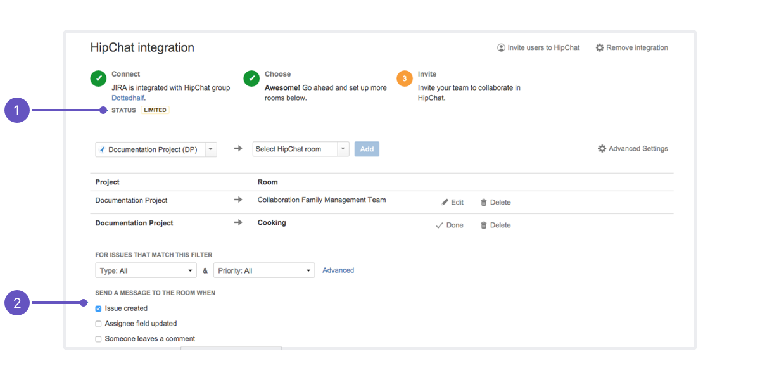
Task: Click the project icon in the Documentation Project dropdown
Action: coord(102,149)
